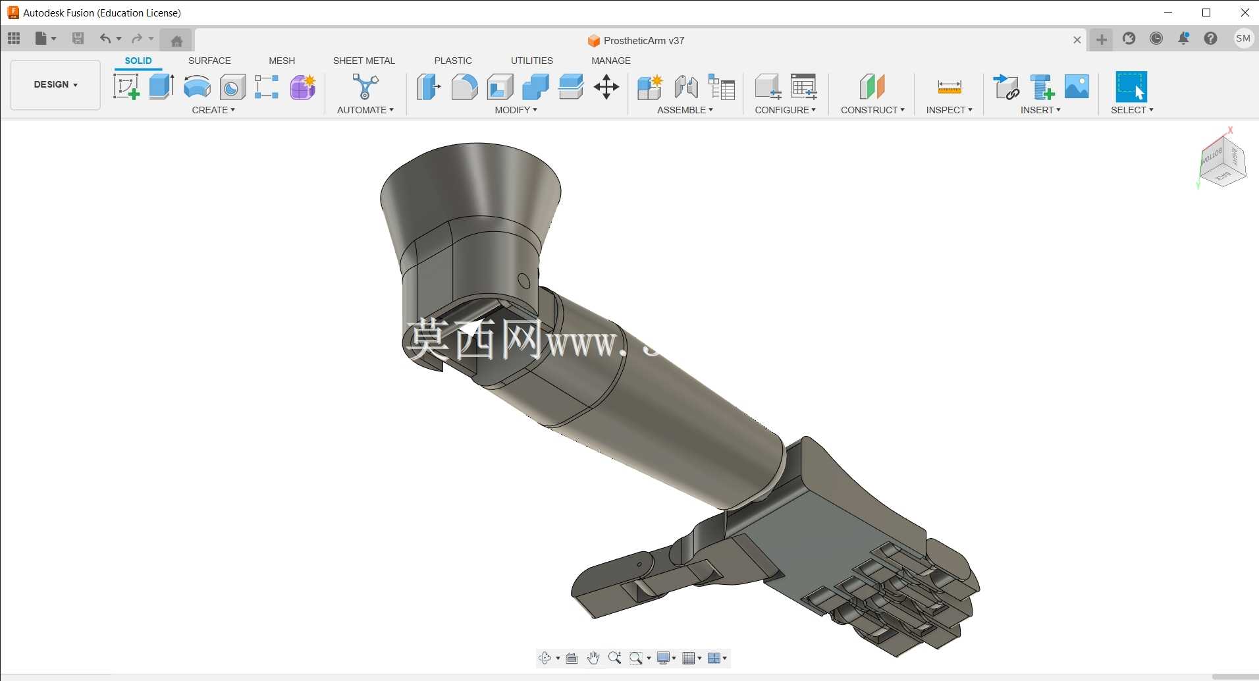The image size is (1259, 681).
Task: Switch to the UTILITIES tab
Action: 532,61
